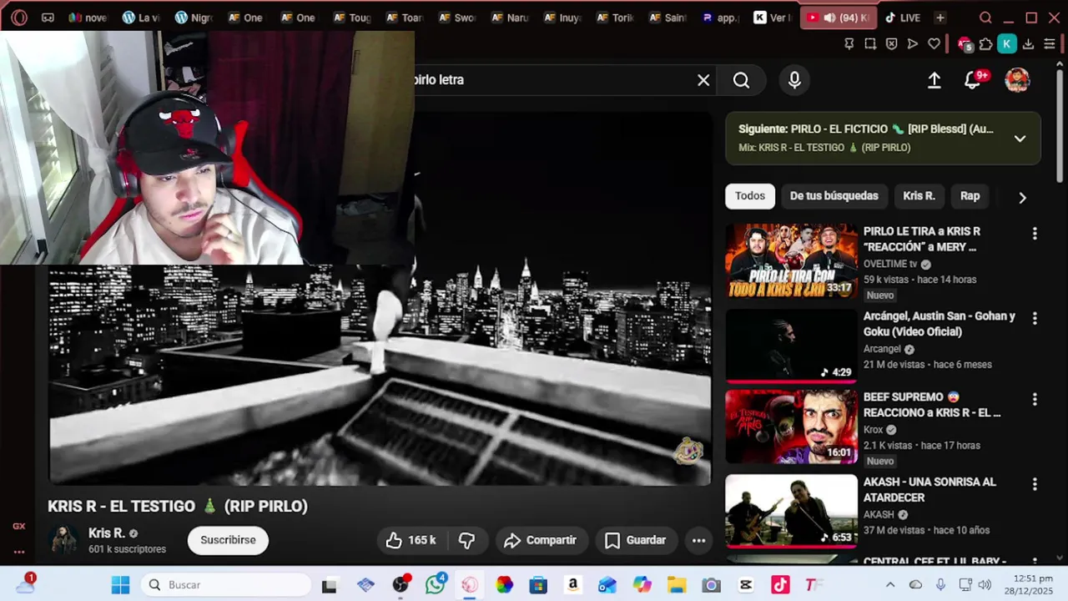This screenshot has height=601, width=1068.
Task: Open "AKASH - UNA SONRISA AL ATARDECER"
Action: click(929, 490)
